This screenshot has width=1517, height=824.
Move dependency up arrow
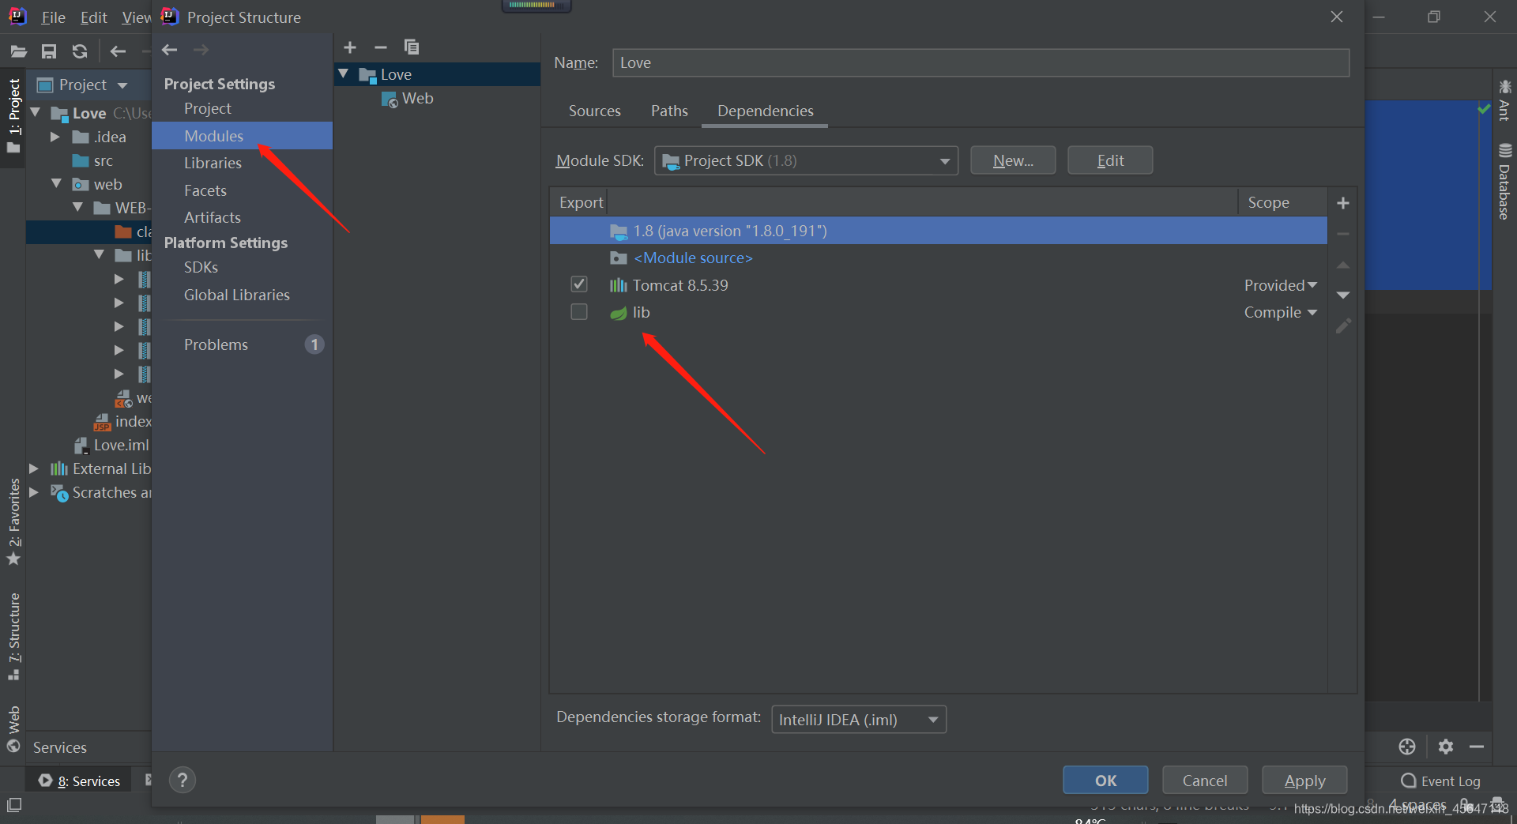1342,265
